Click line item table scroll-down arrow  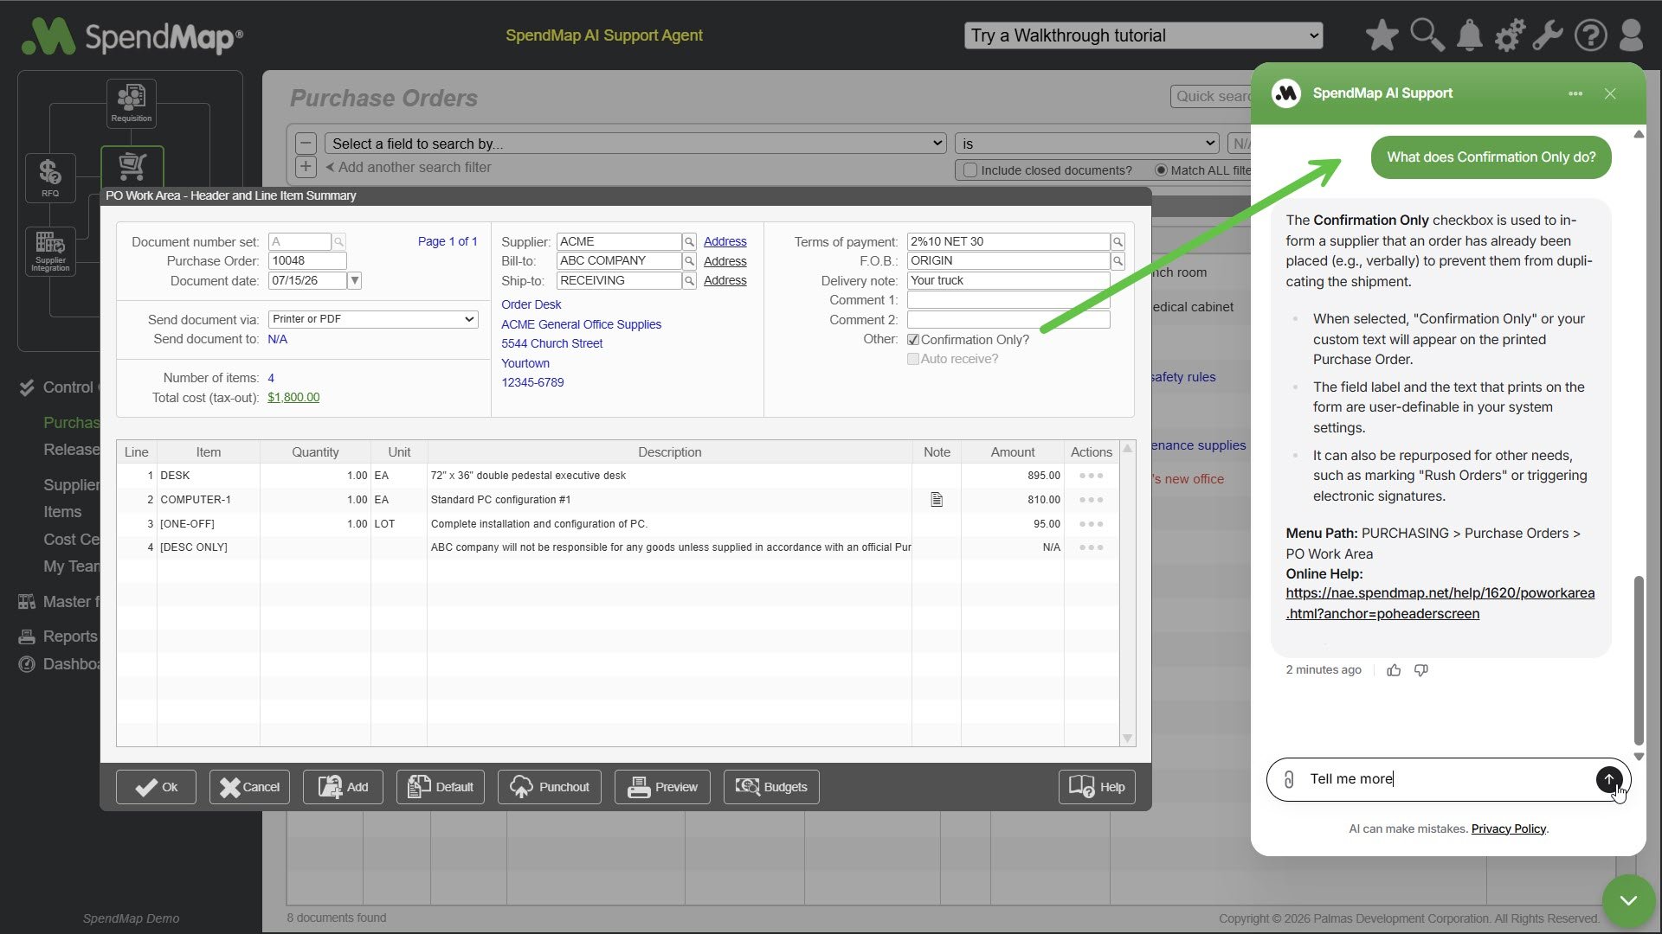click(x=1127, y=738)
